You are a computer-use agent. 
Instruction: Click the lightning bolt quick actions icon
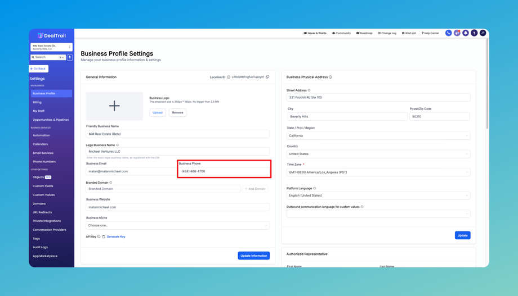(x=70, y=57)
